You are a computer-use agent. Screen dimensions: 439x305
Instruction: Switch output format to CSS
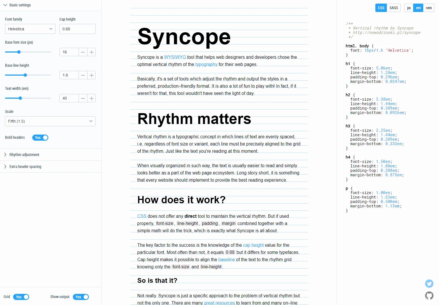tap(381, 8)
